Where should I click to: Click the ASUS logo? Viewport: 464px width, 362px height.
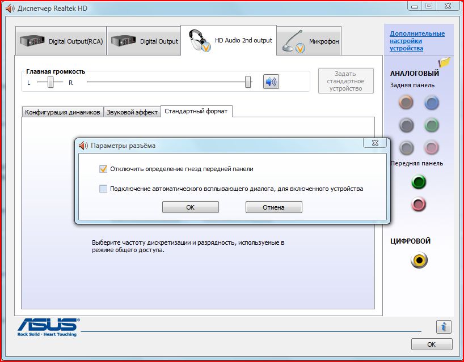[48, 327]
